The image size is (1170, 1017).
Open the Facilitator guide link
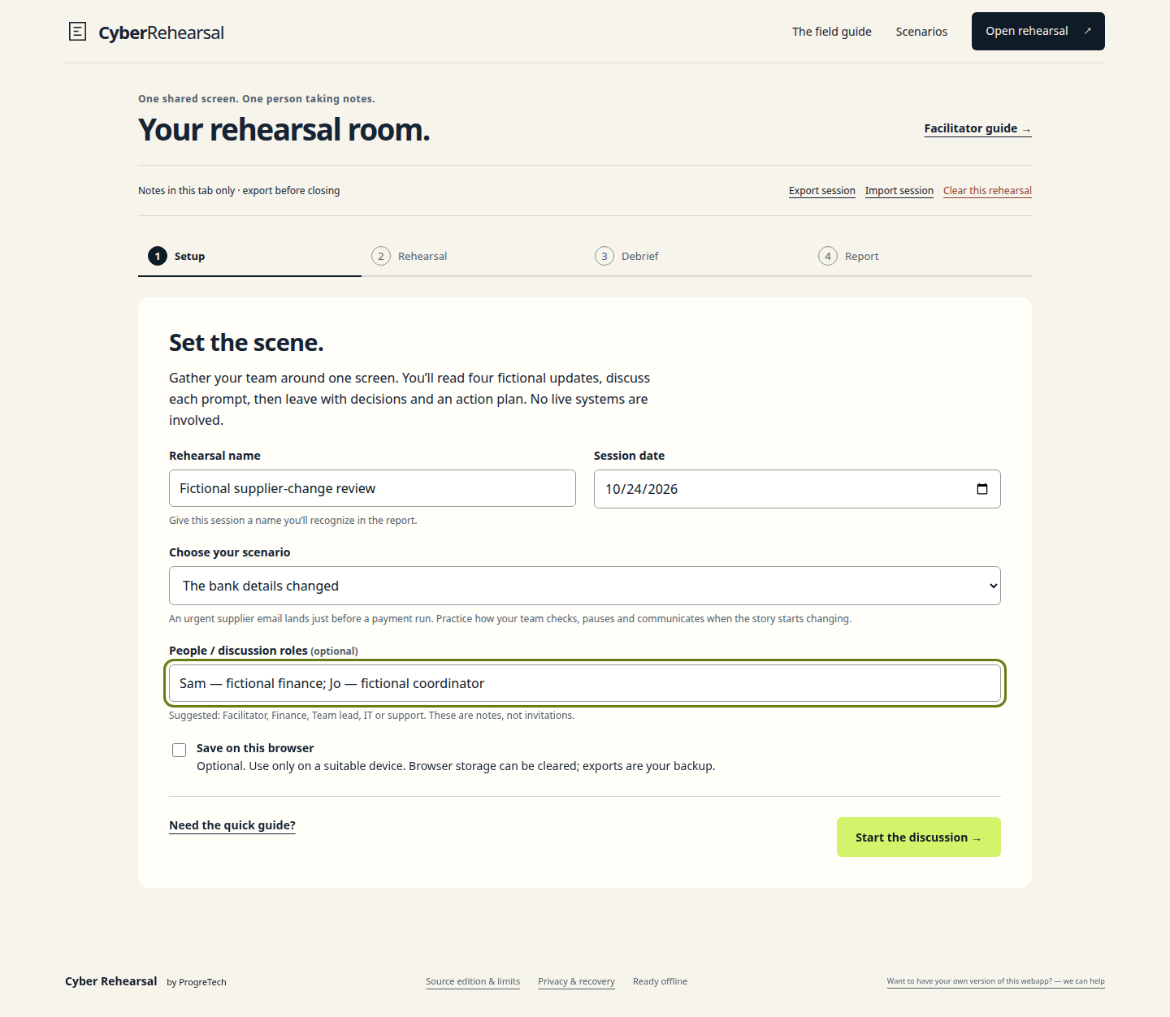coord(977,128)
